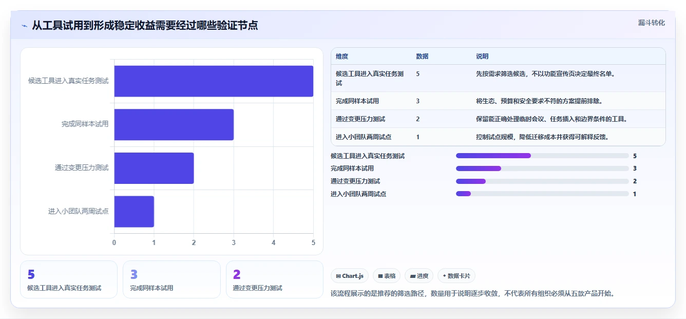Screen dimensions: 686x319
Task: Click the title 从工具试用到形成稳定收益需要经过哪些验证节点
Action: coord(145,26)
